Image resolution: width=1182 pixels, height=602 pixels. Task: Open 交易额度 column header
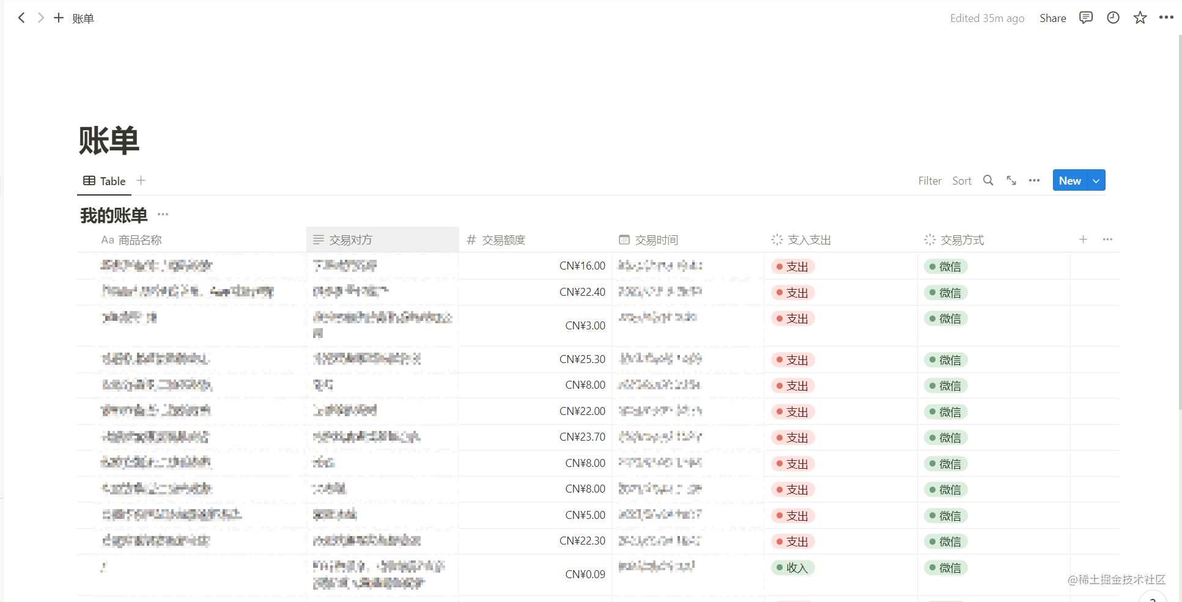coord(535,240)
